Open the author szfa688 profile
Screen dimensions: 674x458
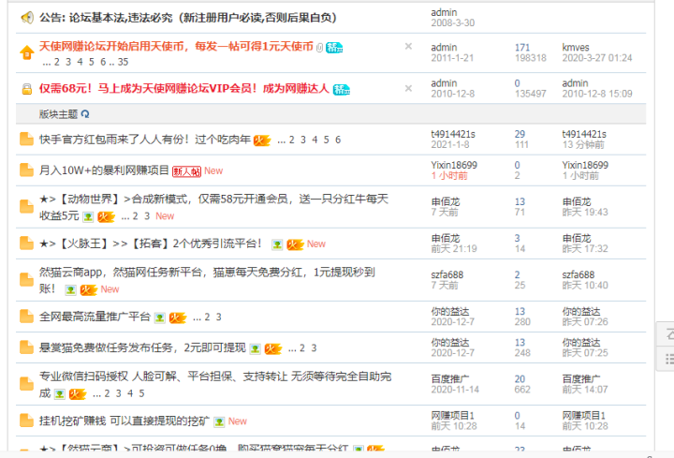coord(447,274)
